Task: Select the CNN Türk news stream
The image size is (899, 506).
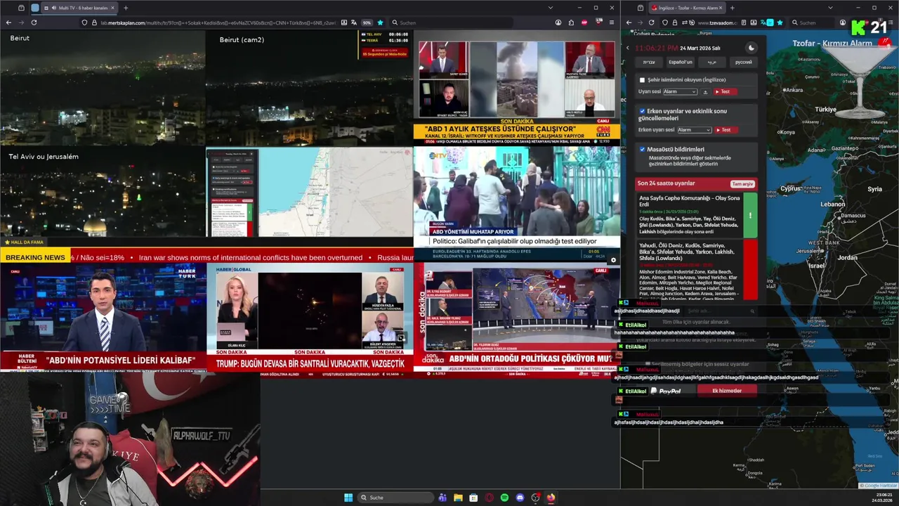Action: [x=516, y=88]
